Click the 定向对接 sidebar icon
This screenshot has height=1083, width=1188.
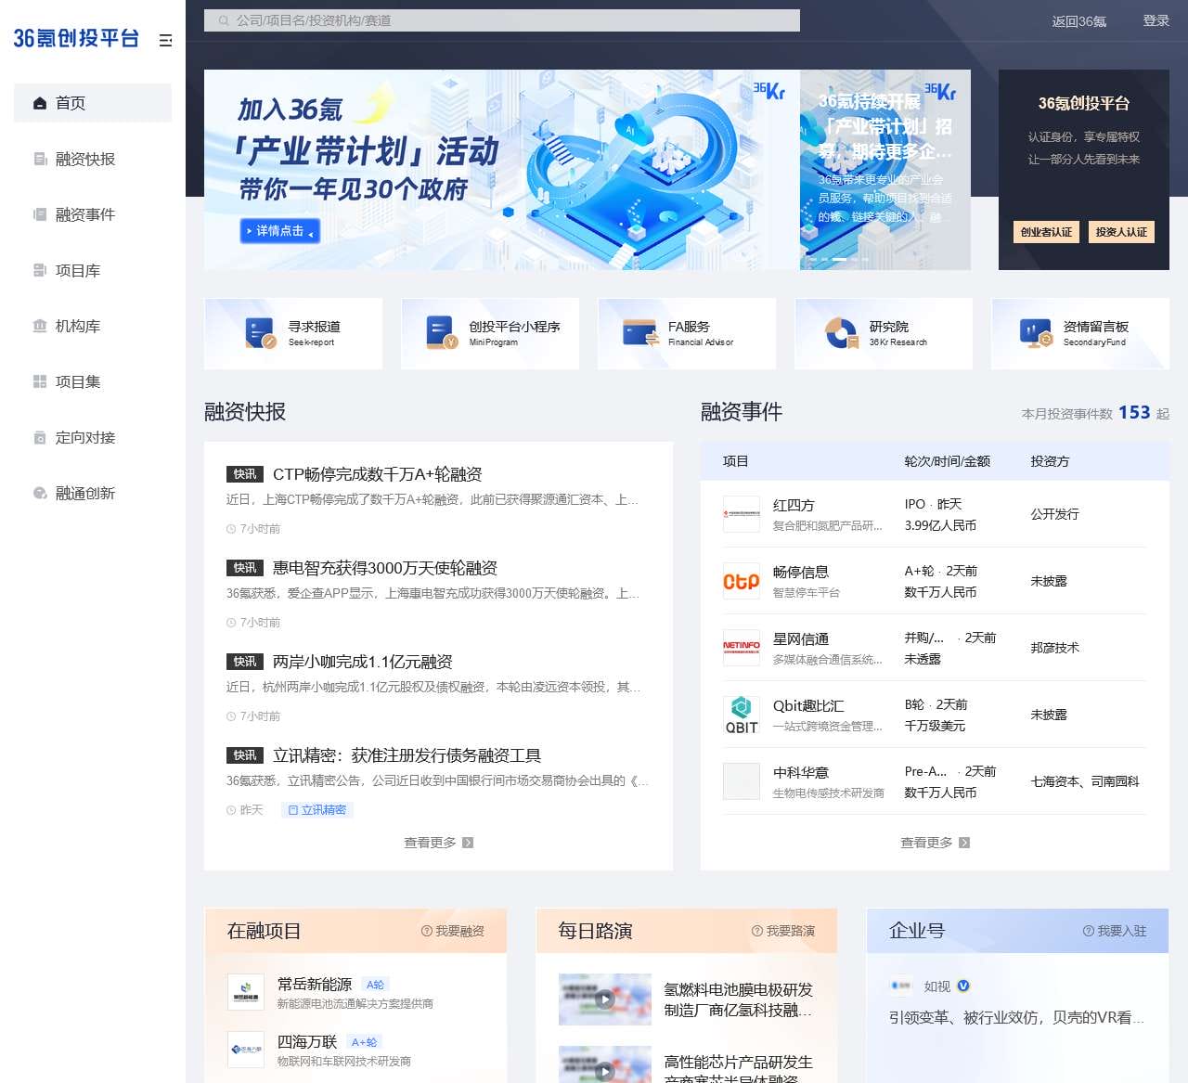point(40,437)
